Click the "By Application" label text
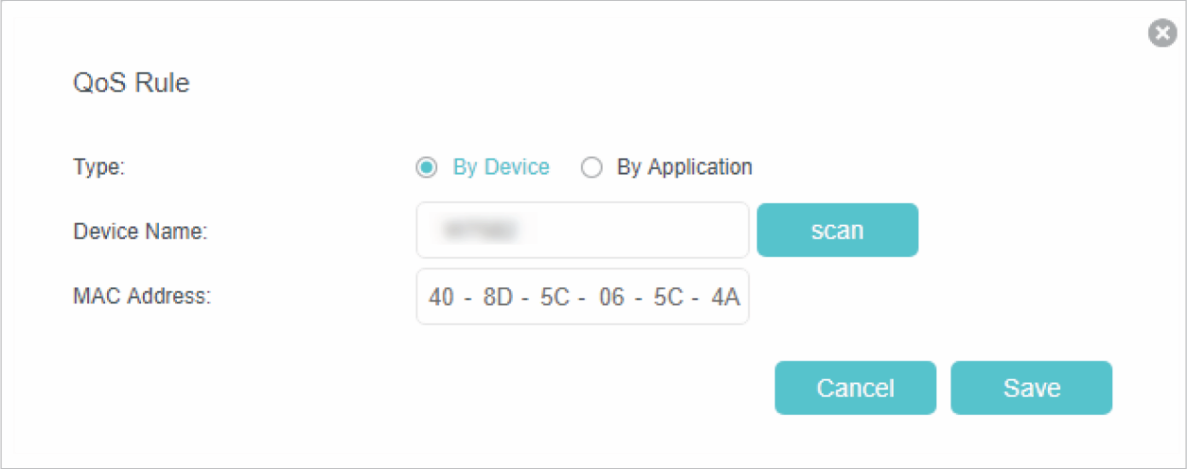Image resolution: width=1187 pixels, height=469 pixels. [x=684, y=167]
